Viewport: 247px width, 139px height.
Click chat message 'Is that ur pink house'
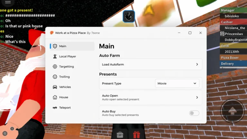click(x=24, y=26)
